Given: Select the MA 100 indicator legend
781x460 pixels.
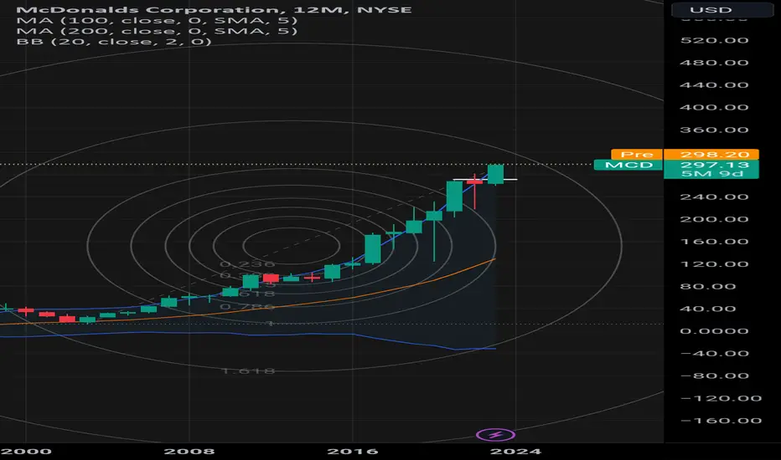Looking at the screenshot, I should tap(157, 20).
